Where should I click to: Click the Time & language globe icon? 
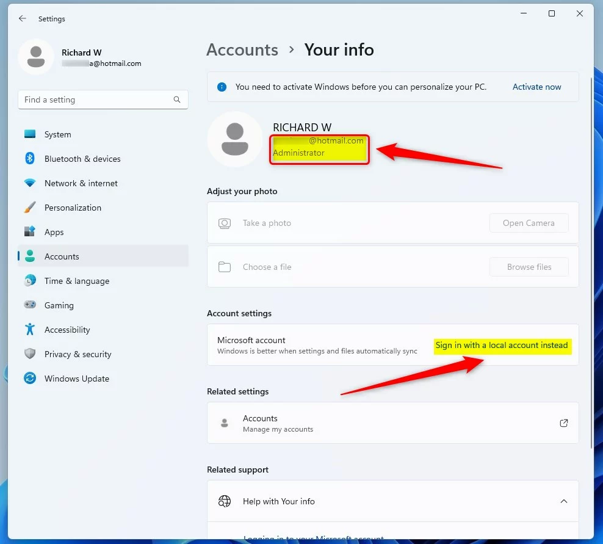pos(30,281)
